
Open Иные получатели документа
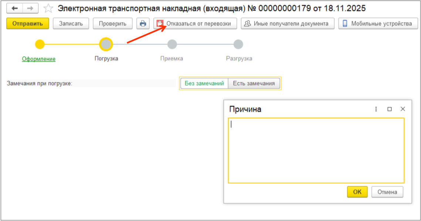pyautogui.click(x=287, y=24)
